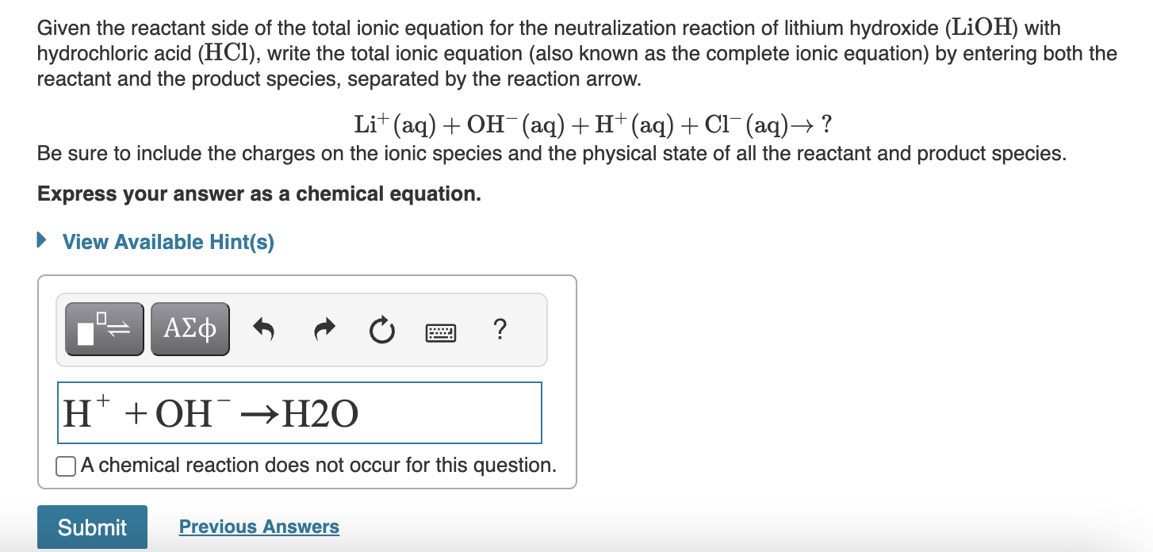Open the keyboard shortcuts panel

[439, 332]
